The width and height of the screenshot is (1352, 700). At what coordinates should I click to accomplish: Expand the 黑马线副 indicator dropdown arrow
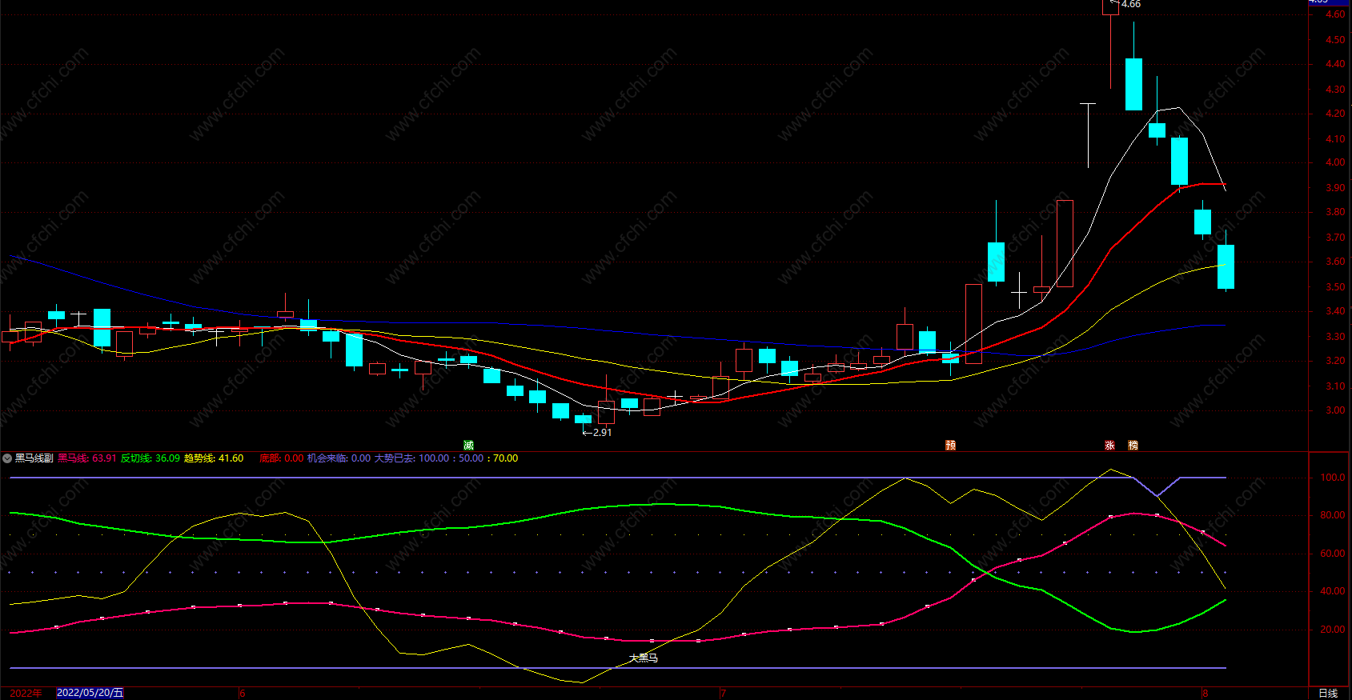pos(7,458)
